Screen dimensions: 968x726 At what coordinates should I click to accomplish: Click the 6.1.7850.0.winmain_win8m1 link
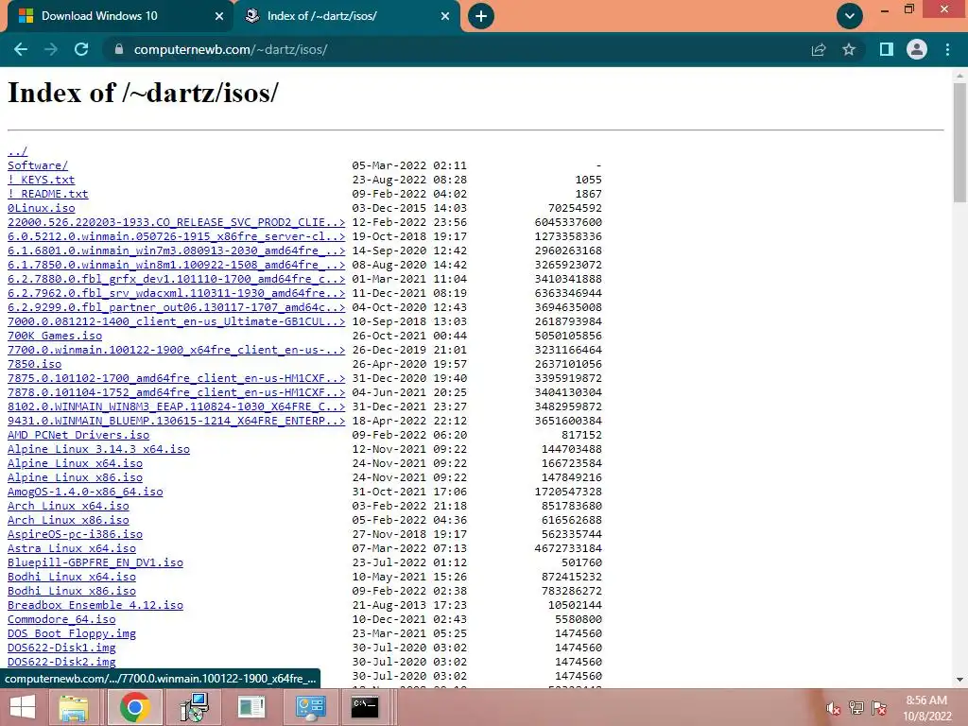pos(177,265)
